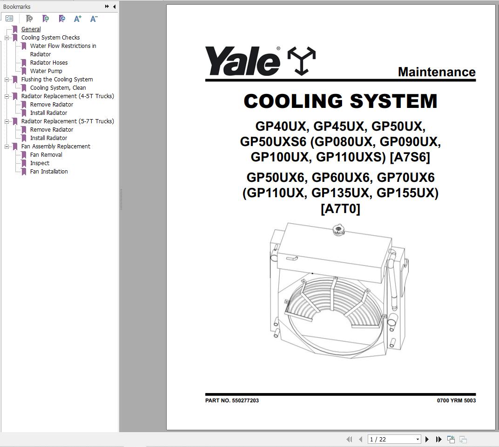Screen dimensions: 499x447
Task: Click the 0700 YRM 5003 document code
Action: coord(456,400)
